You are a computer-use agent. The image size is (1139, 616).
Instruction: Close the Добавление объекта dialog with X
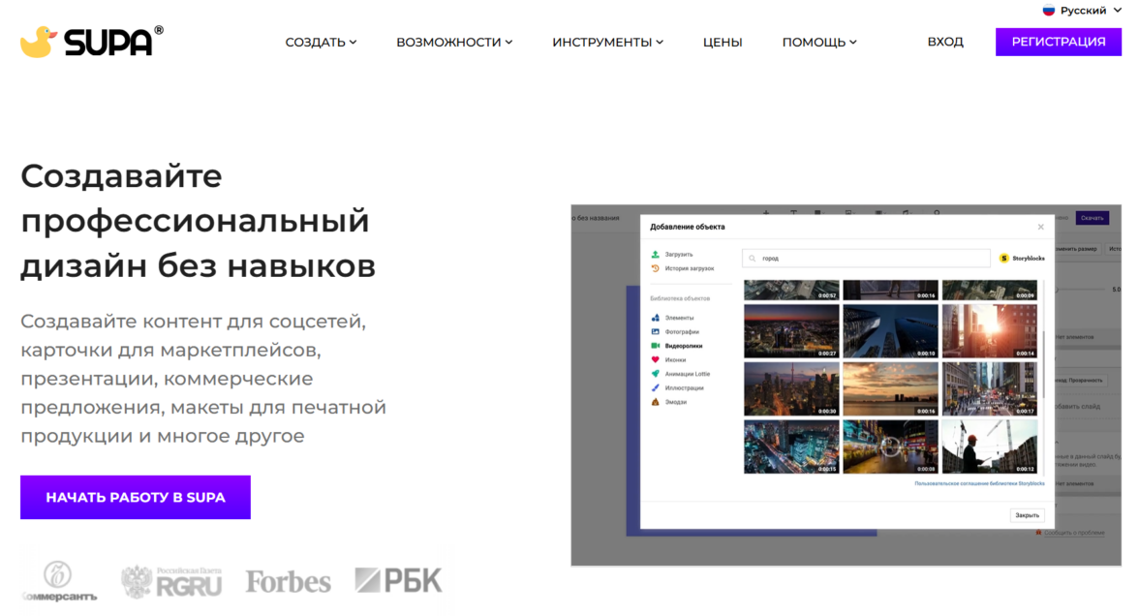(1040, 228)
